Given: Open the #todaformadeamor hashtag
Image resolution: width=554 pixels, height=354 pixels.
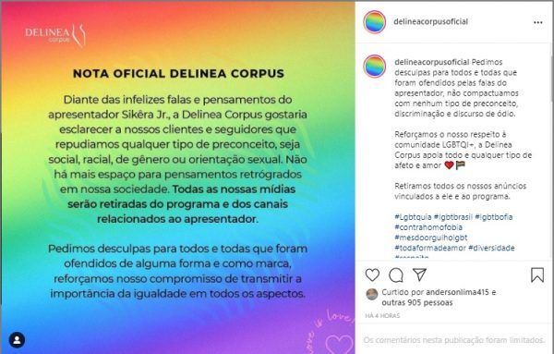Looking at the screenshot, I should pos(430,248).
